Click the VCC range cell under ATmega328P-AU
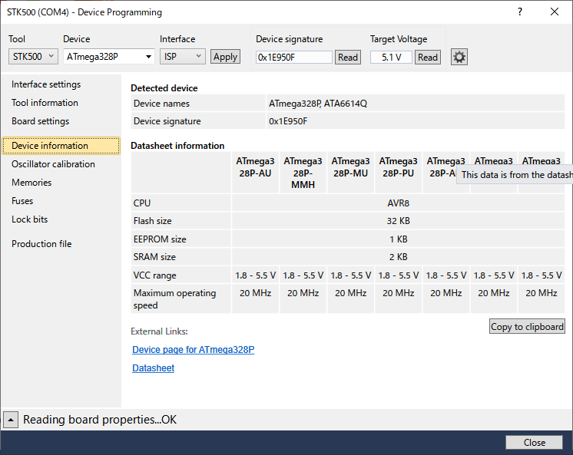The height and width of the screenshot is (455, 573). click(255, 275)
